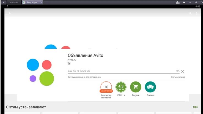The height and width of the screenshot is (114, 203).
Task: Click the "Есть реклама" label
Action: click(178, 77)
